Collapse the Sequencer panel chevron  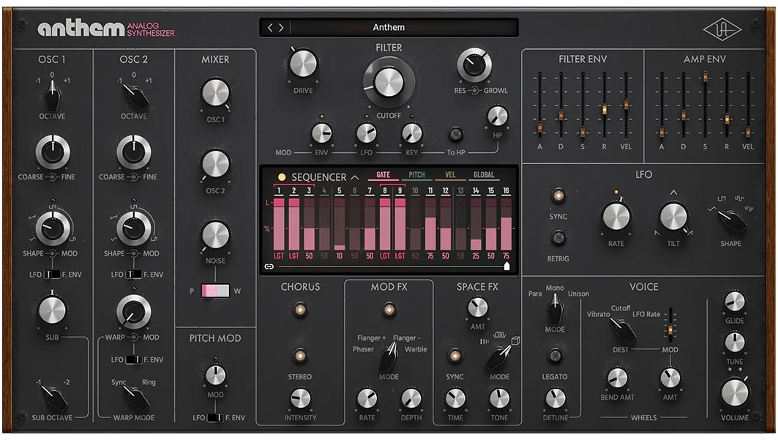click(x=354, y=177)
